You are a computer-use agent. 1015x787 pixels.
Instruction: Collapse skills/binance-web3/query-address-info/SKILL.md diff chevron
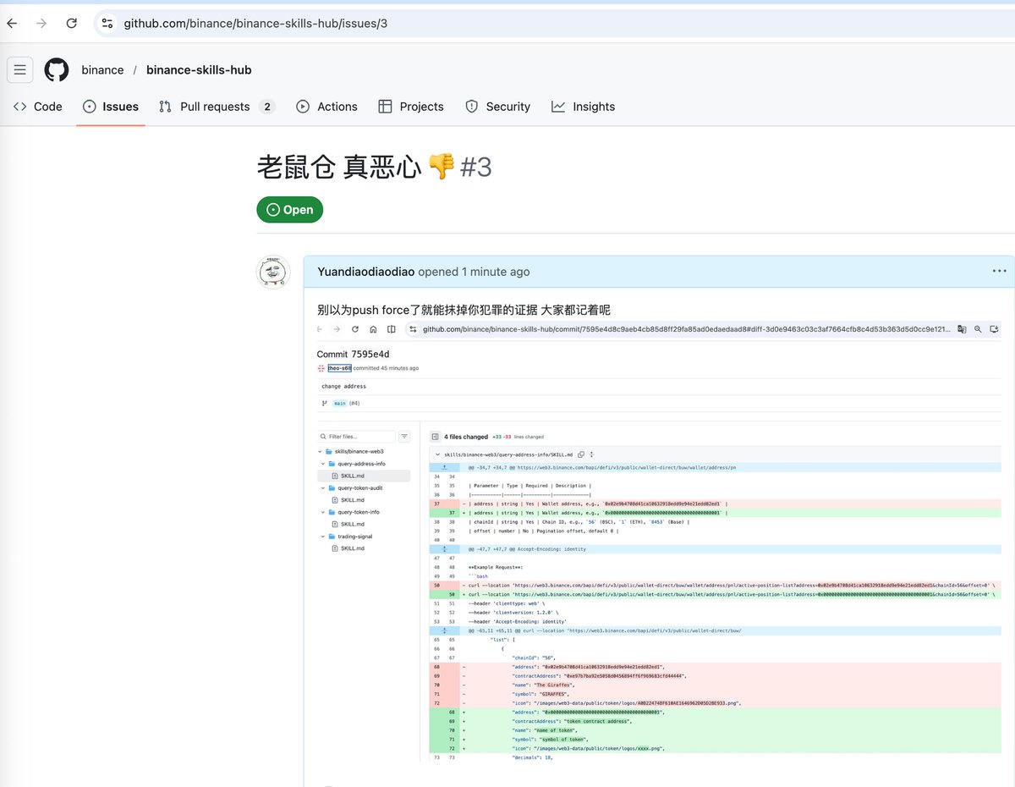click(437, 454)
